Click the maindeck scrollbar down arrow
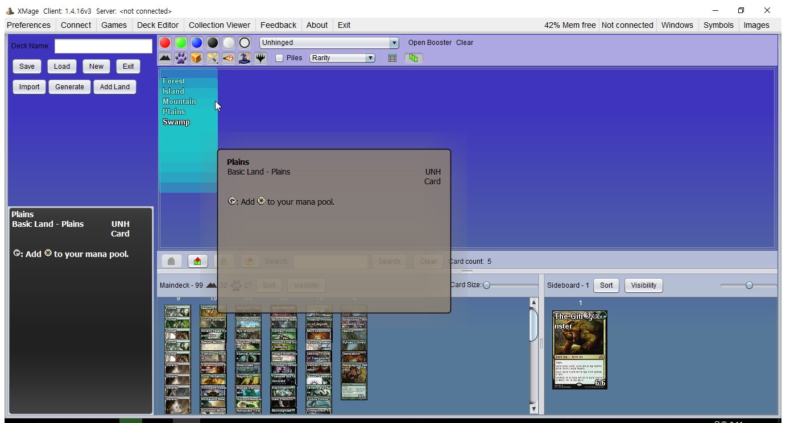Screen dimensions: 786x423 tap(533, 408)
